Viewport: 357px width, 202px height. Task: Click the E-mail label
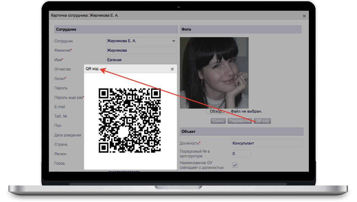point(60,107)
